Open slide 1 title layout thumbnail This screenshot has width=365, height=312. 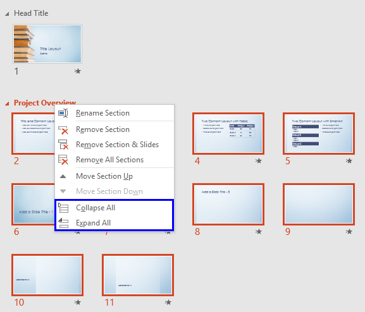[47, 44]
